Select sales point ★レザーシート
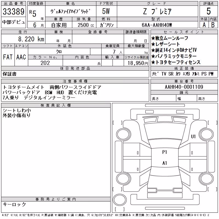219x219 pixels. (x=166, y=44)
